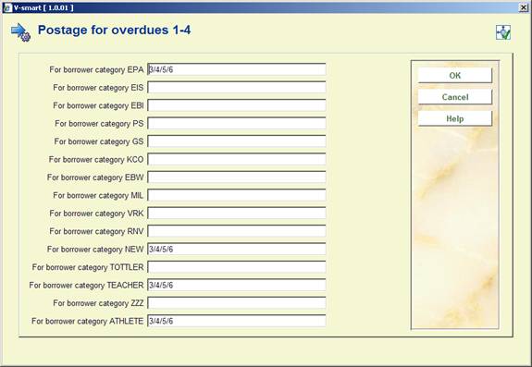This screenshot has width=532, height=367.
Task: Click the 'For borrower category EPA' label
Action: click(96, 70)
